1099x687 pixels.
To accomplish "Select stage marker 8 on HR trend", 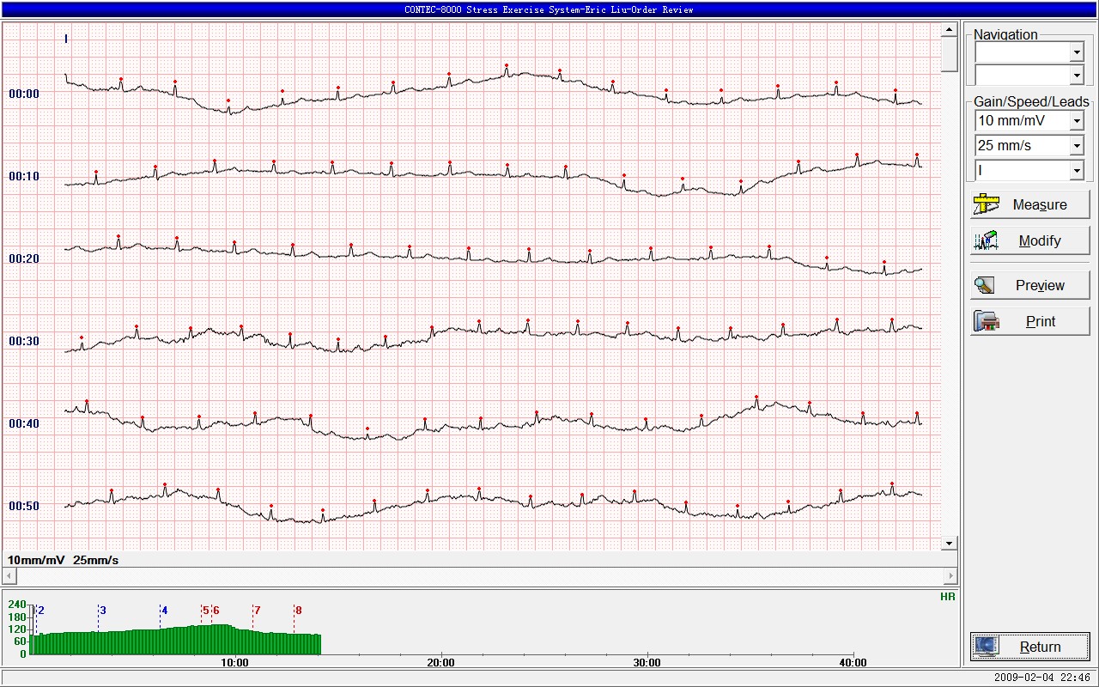I will [x=298, y=611].
